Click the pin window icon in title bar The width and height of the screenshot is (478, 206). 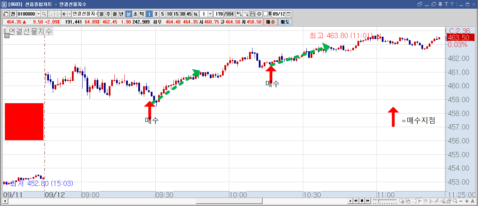click(x=440, y=4)
